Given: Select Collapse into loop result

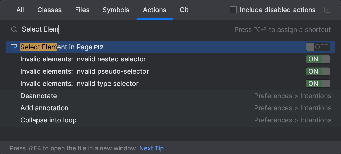Looking at the screenshot, I should click(48, 120).
